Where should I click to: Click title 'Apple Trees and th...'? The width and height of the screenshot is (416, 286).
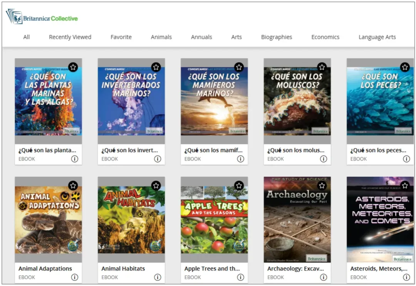212,269
